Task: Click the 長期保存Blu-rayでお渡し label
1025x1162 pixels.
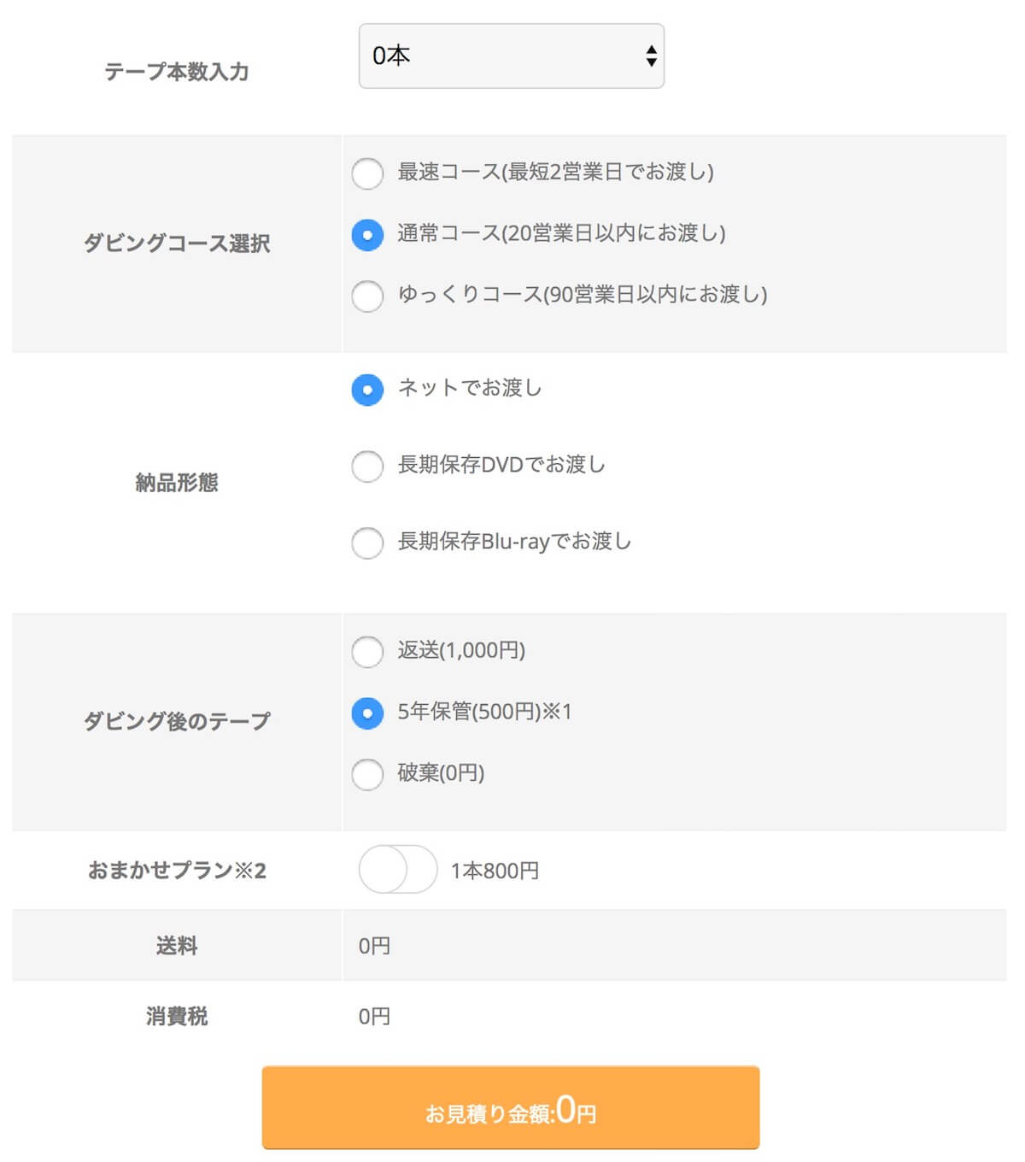Action: (514, 542)
